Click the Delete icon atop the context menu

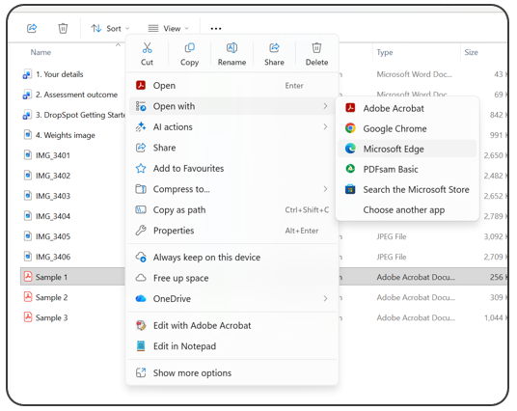coord(316,48)
